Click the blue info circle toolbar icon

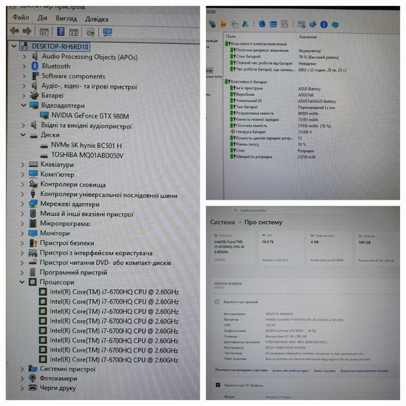323,24
